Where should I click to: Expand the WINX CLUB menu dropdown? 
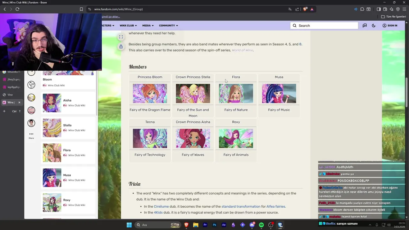(x=128, y=26)
